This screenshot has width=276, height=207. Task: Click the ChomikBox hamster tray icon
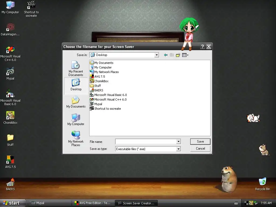[251, 203]
